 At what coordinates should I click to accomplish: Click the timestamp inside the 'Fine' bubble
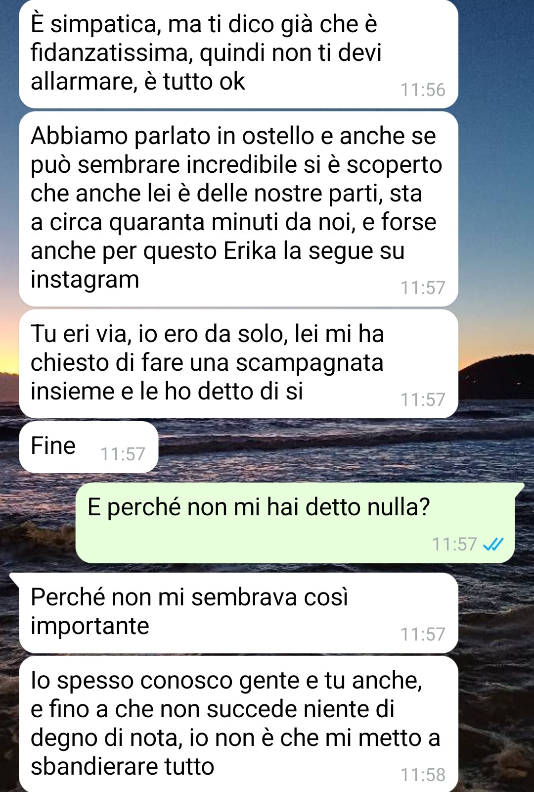pyautogui.click(x=123, y=454)
